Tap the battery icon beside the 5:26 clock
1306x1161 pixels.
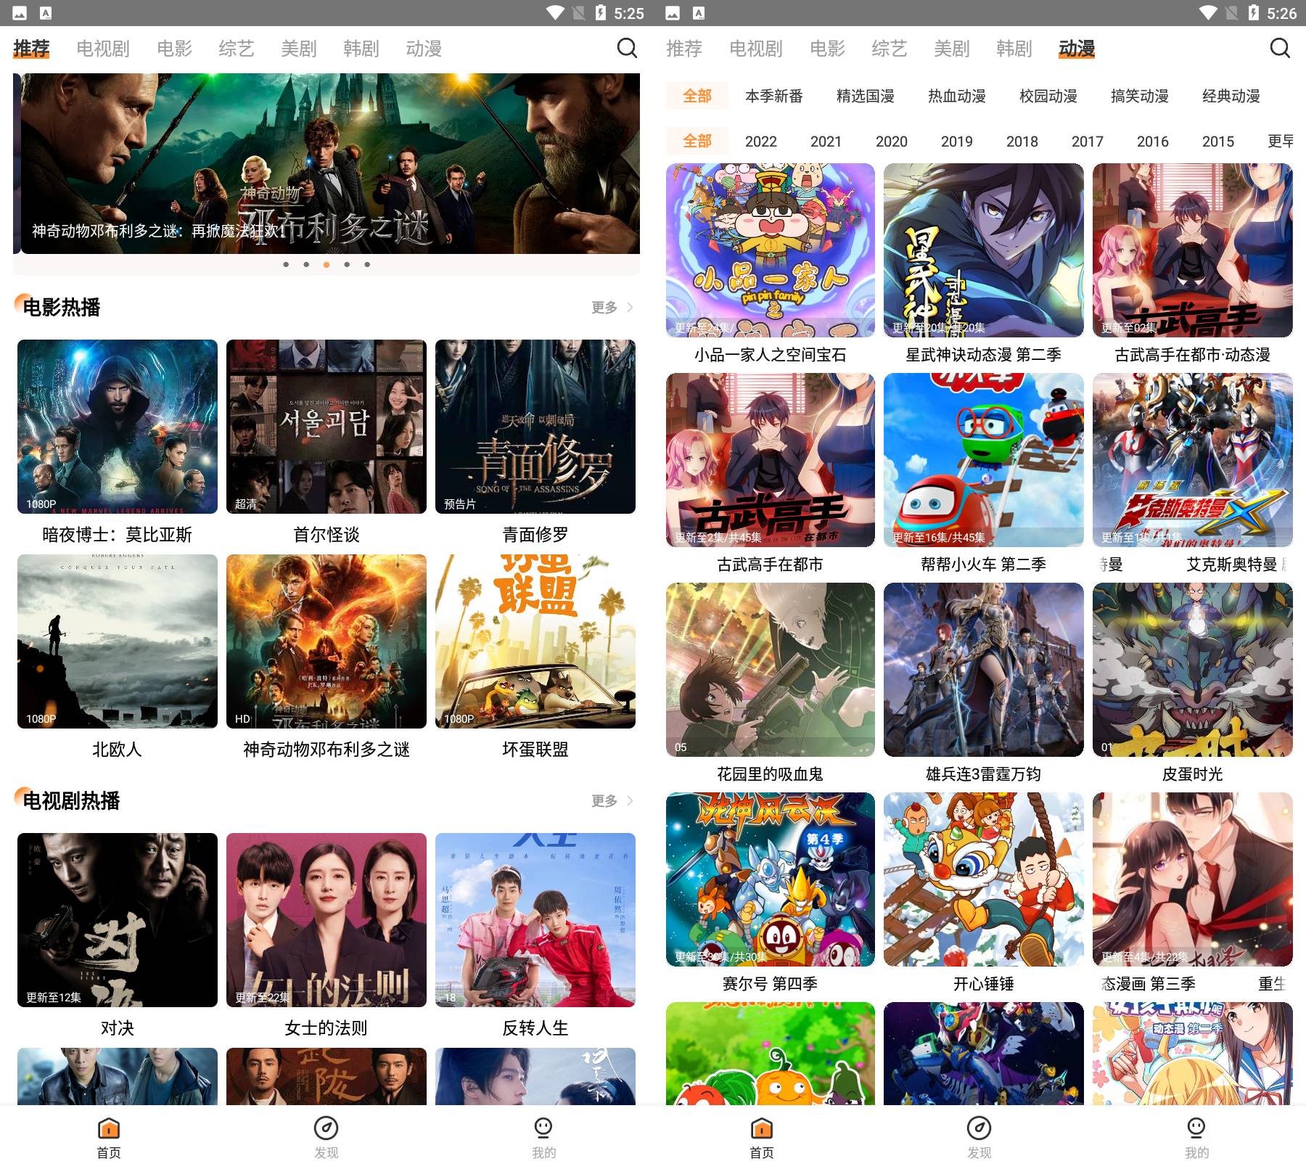(1253, 12)
